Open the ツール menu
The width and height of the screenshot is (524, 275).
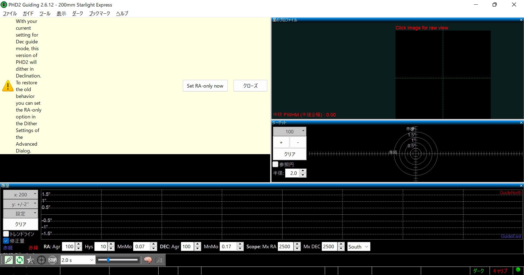[45, 13]
